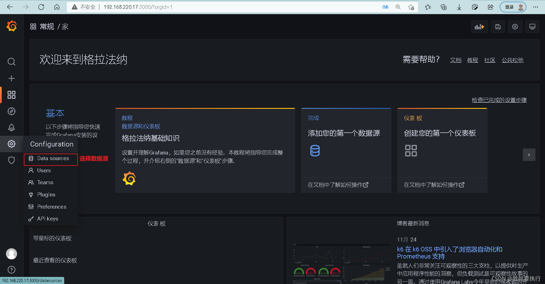The height and width of the screenshot is (284, 545).
Task: Click 带星标的仪表板 heading
Action: [52, 238]
